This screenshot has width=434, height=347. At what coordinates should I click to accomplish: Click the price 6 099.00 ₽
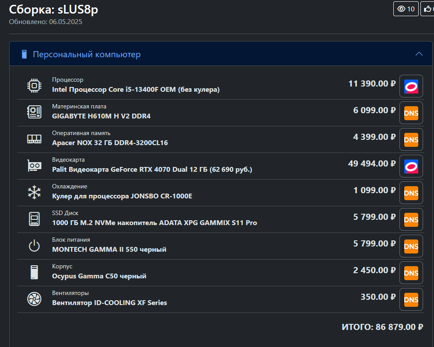coord(374,110)
